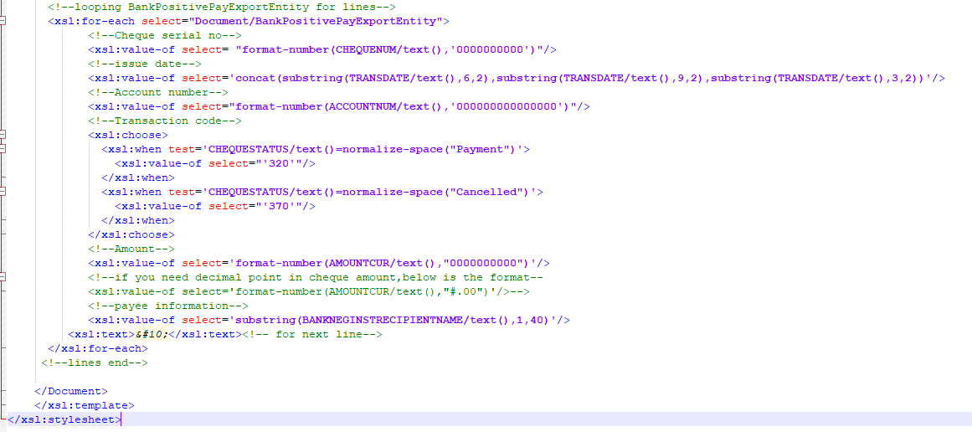The image size is (972, 432).
Task: Click the AMOUNTCUR '0000000000' format line
Action: (x=319, y=263)
